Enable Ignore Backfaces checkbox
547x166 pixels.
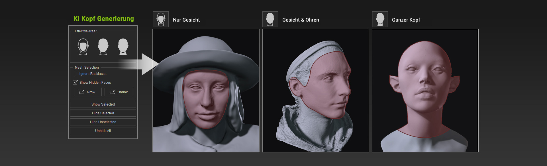pyautogui.click(x=75, y=74)
